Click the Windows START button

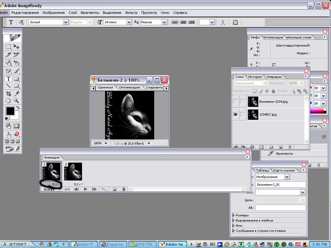click(15, 244)
